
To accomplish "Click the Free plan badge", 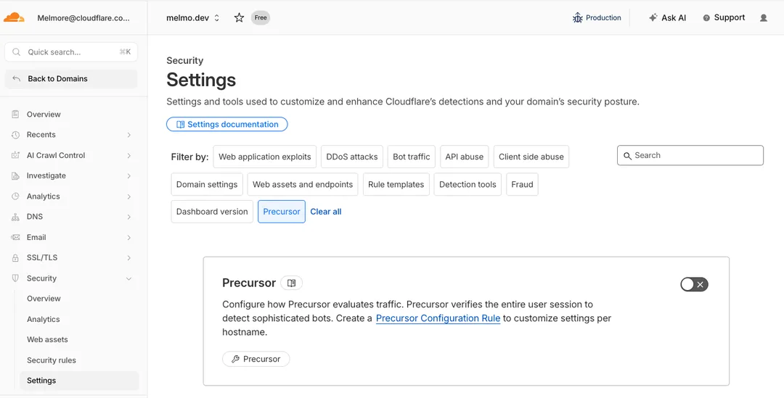I will (261, 17).
